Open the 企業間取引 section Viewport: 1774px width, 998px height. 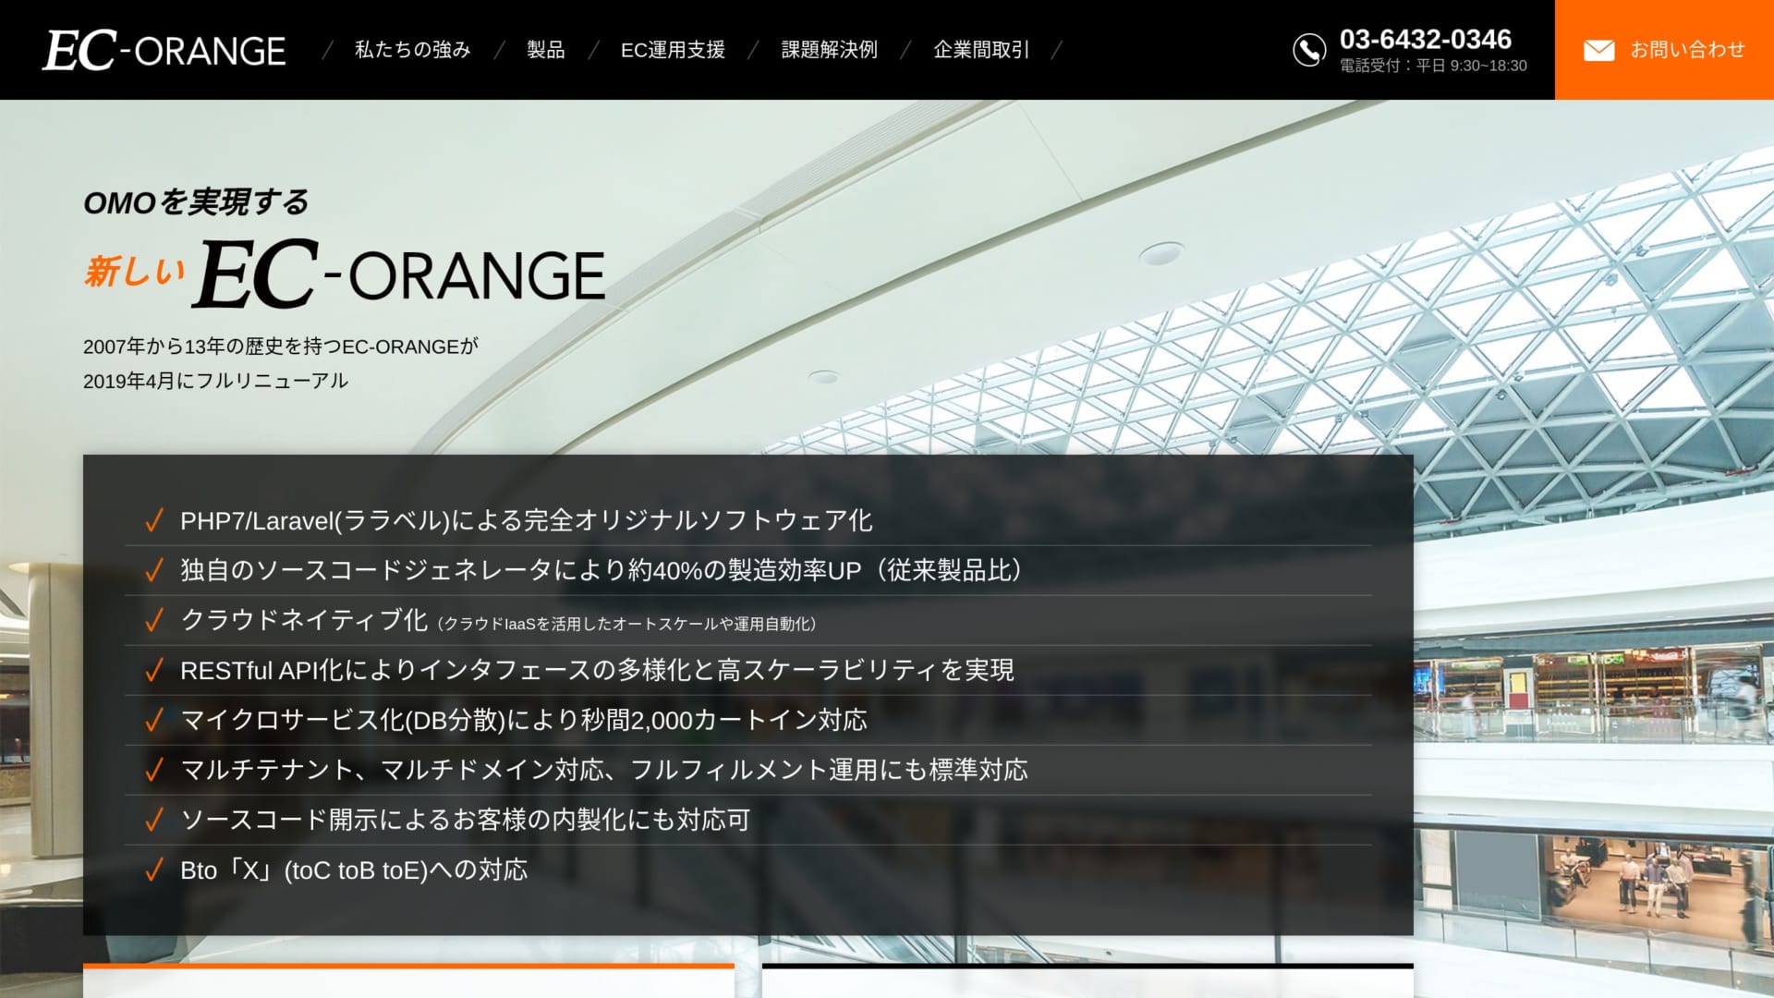coord(982,50)
